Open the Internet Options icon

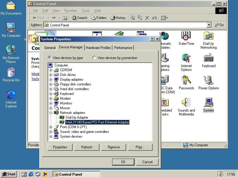[186, 59]
